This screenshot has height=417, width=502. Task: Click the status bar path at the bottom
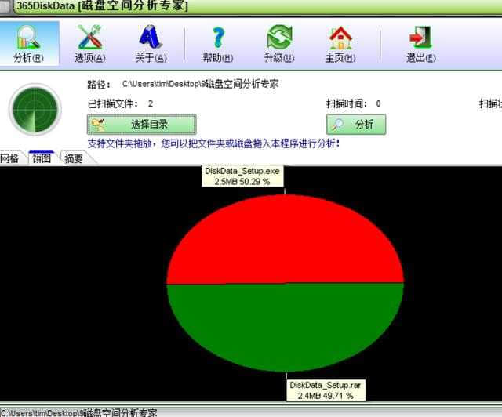(78, 412)
